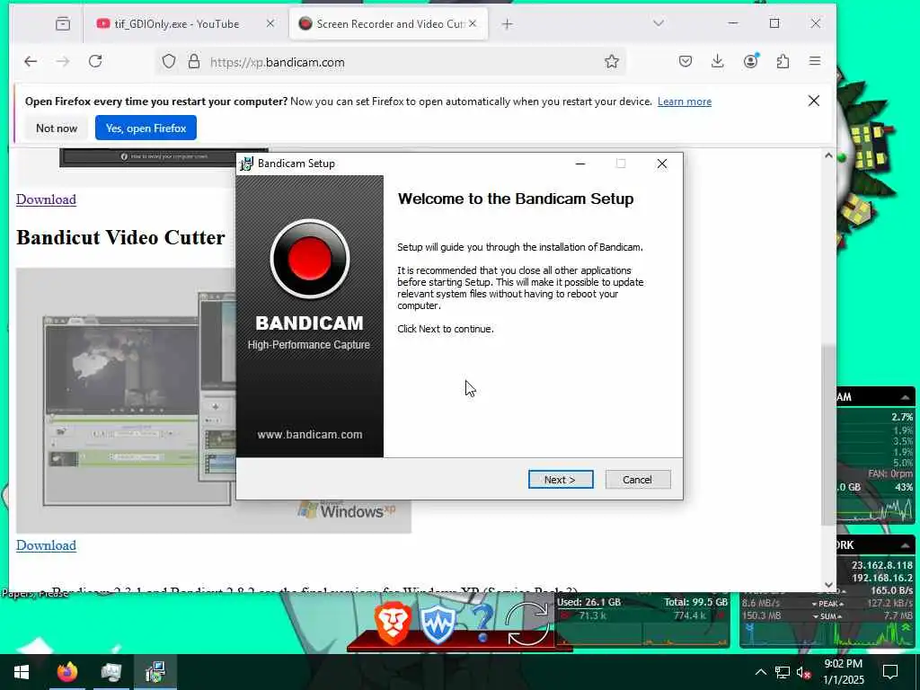Click the SUM selector in network widget
The height and width of the screenshot is (690, 920).
pos(827,616)
